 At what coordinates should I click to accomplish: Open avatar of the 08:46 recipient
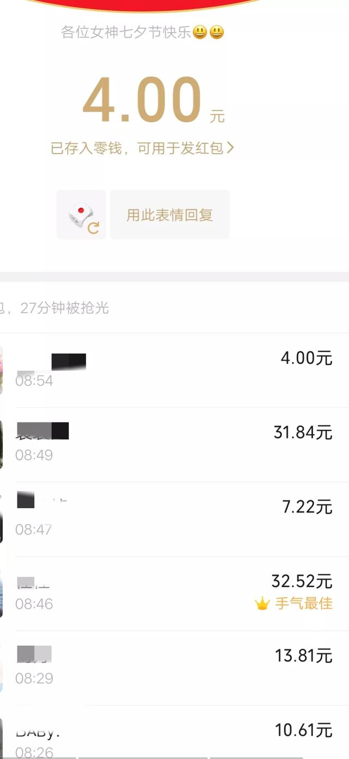coord(1,594)
